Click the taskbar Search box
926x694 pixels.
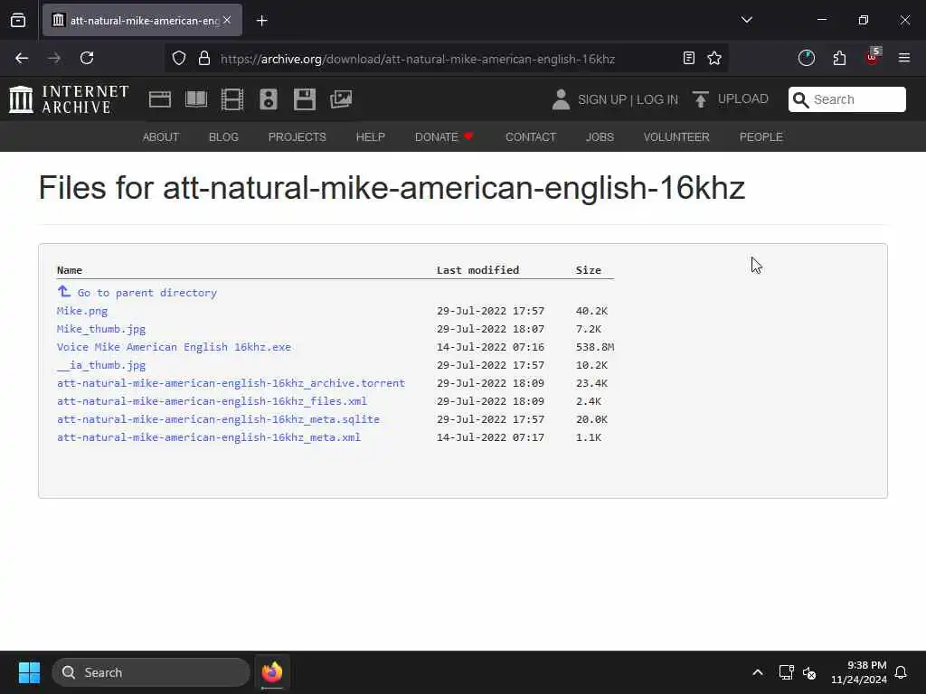click(x=151, y=672)
